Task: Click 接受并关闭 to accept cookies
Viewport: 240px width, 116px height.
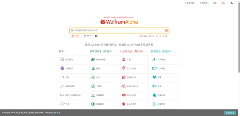Action: point(230,113)
